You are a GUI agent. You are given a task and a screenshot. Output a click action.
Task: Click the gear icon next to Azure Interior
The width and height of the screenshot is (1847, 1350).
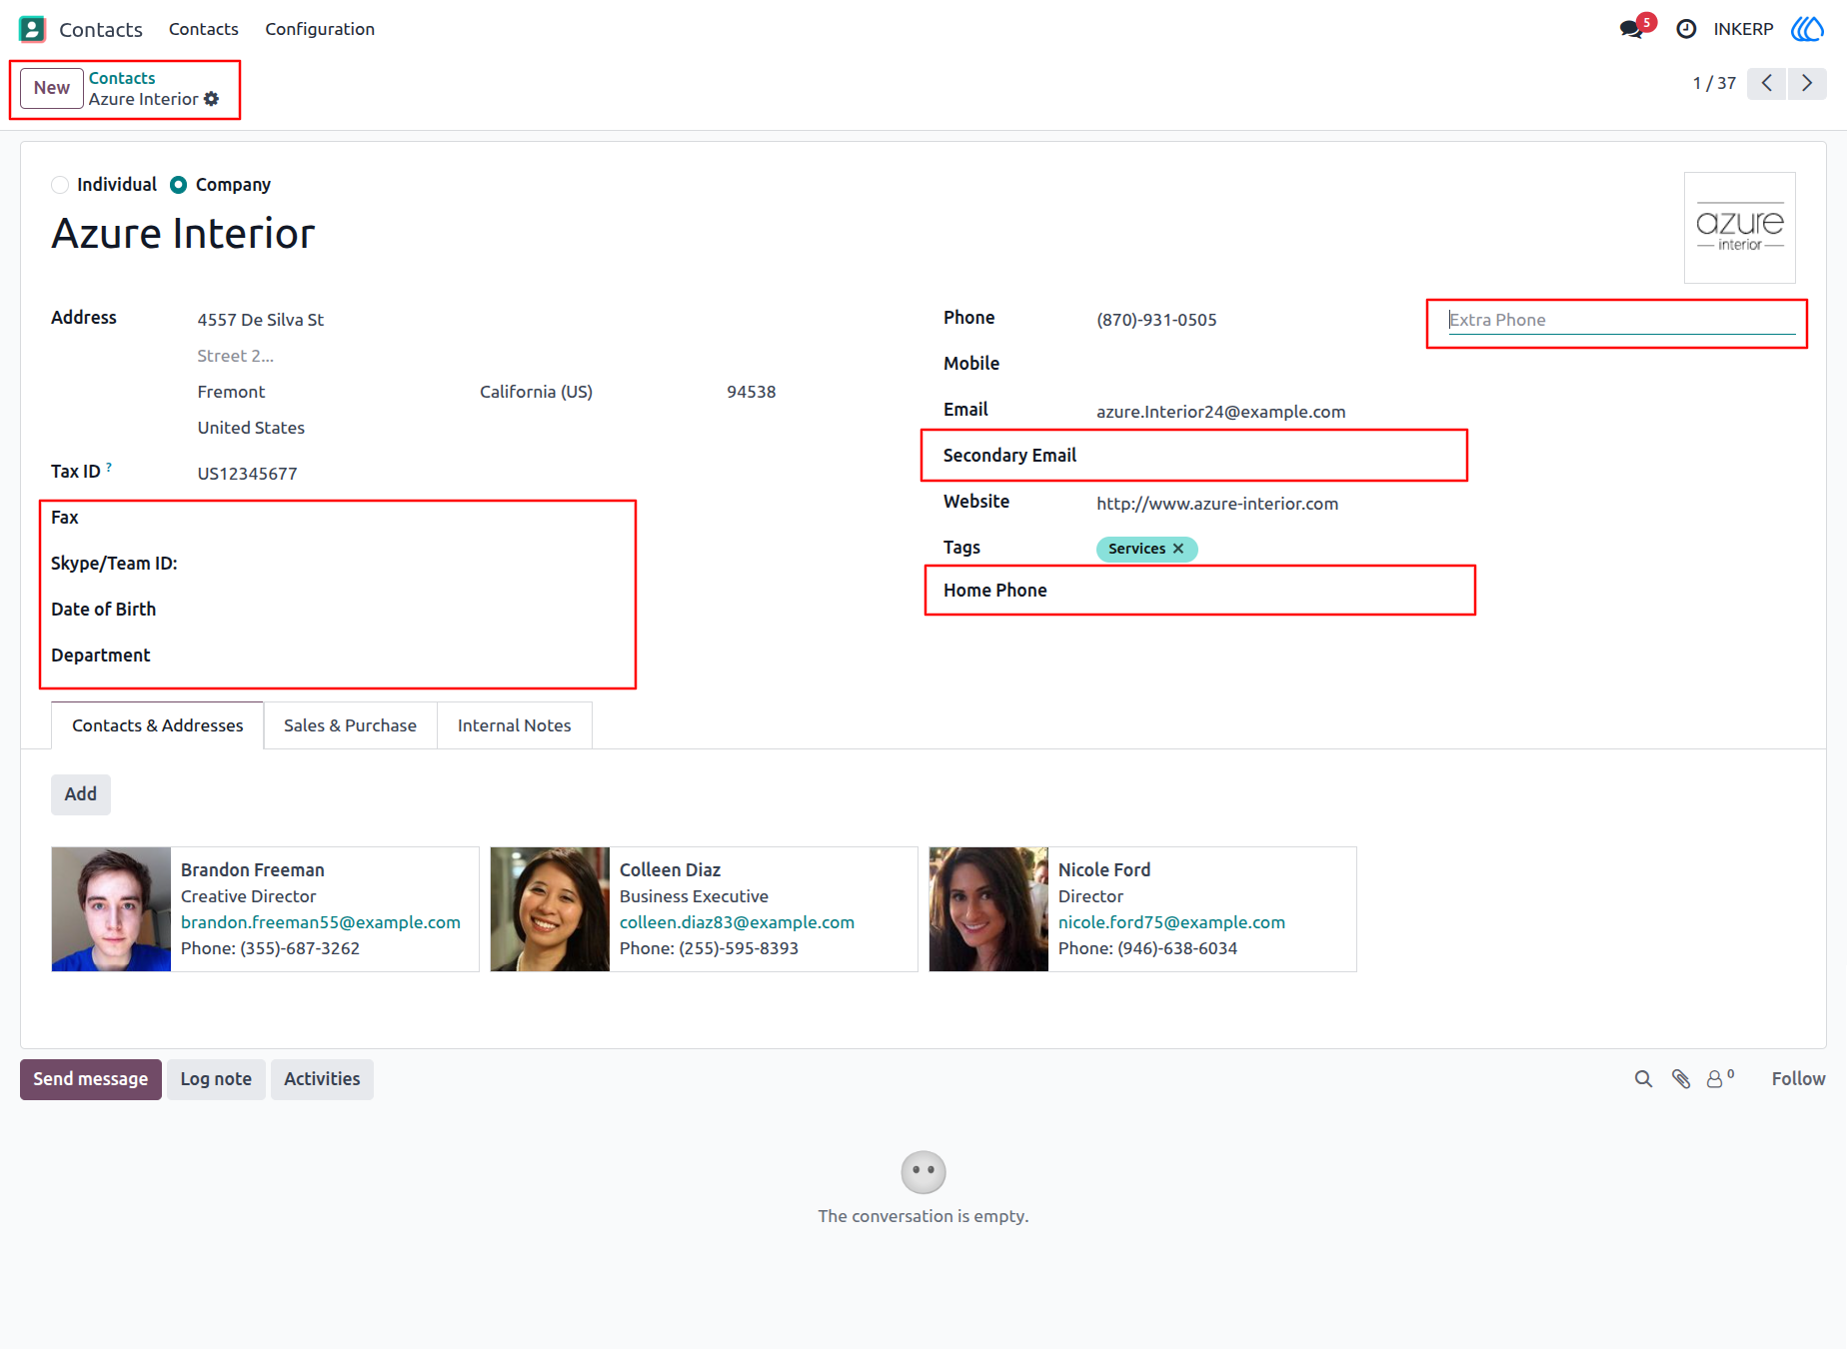pyautogui.click(x=211, y=99)
